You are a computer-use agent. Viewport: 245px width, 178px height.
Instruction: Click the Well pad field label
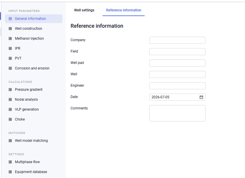pyautogui.click(x=77, y=63)
